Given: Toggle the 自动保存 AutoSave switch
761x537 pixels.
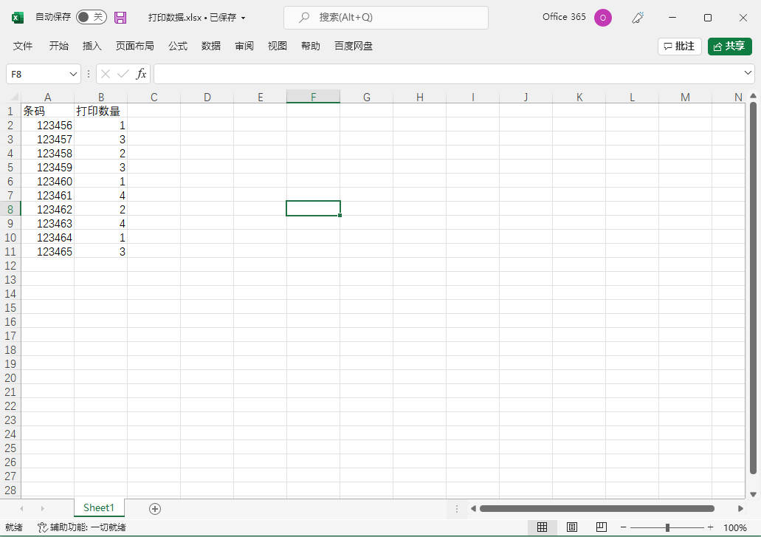Looking at the screenshot, I should coord(92,17).
